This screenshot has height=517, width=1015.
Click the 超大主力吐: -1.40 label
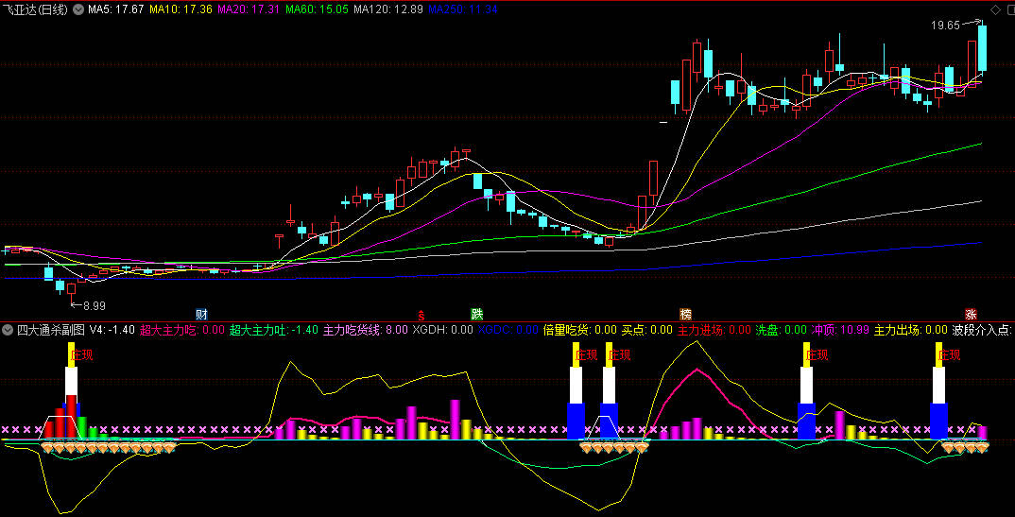[x=274, y=330]
